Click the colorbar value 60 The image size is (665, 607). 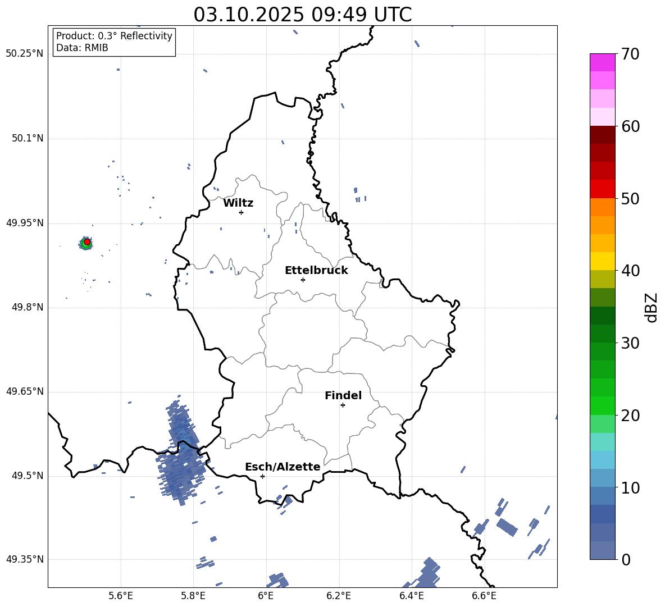click(630, 126)
